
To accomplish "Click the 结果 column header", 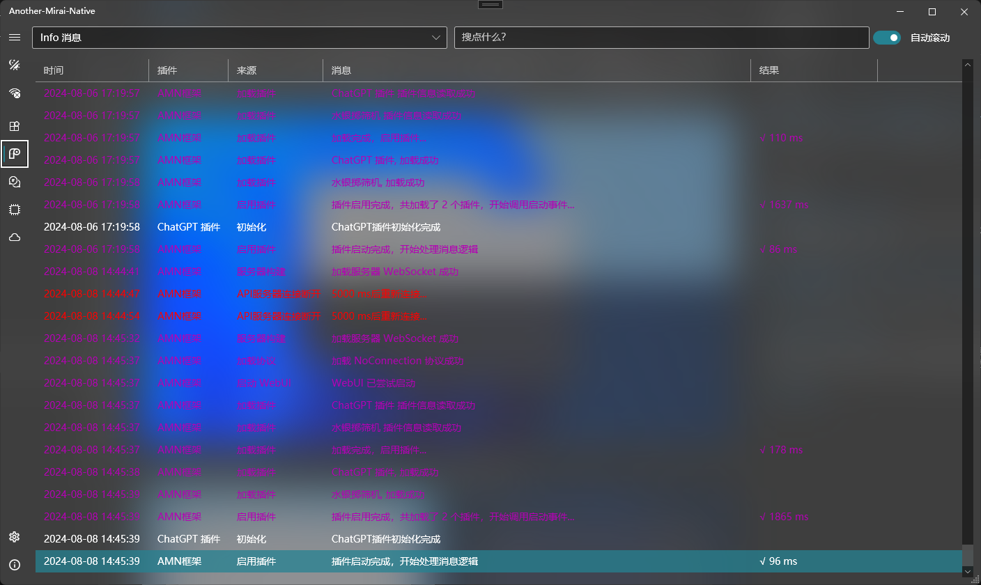I will coord(813,70).
